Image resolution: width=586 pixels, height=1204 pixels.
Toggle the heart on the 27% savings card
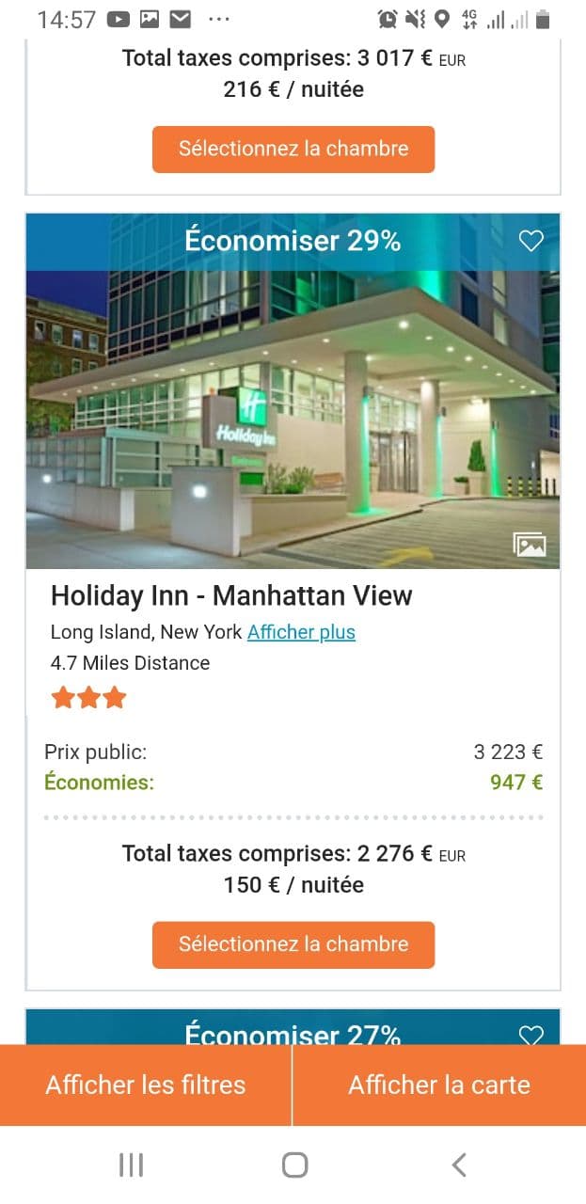(x=531, y=1035)
